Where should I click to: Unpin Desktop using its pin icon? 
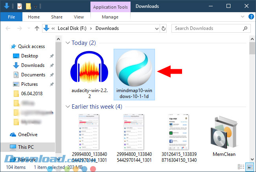click(52, 56)
